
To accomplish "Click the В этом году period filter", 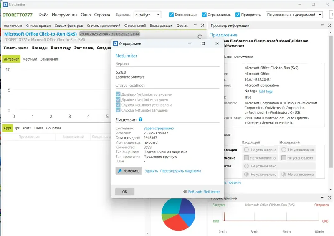I will pyautogui.click(x=61, y=48).
